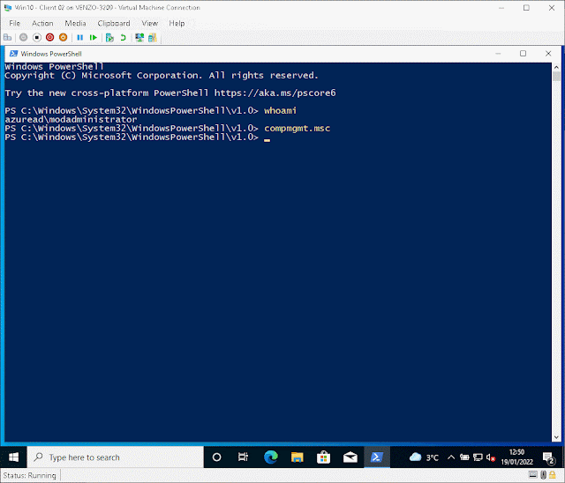Click the compmgmt.msc command text
The height and width of the screenshot is (483, 565).
click(x=297, y=129)
